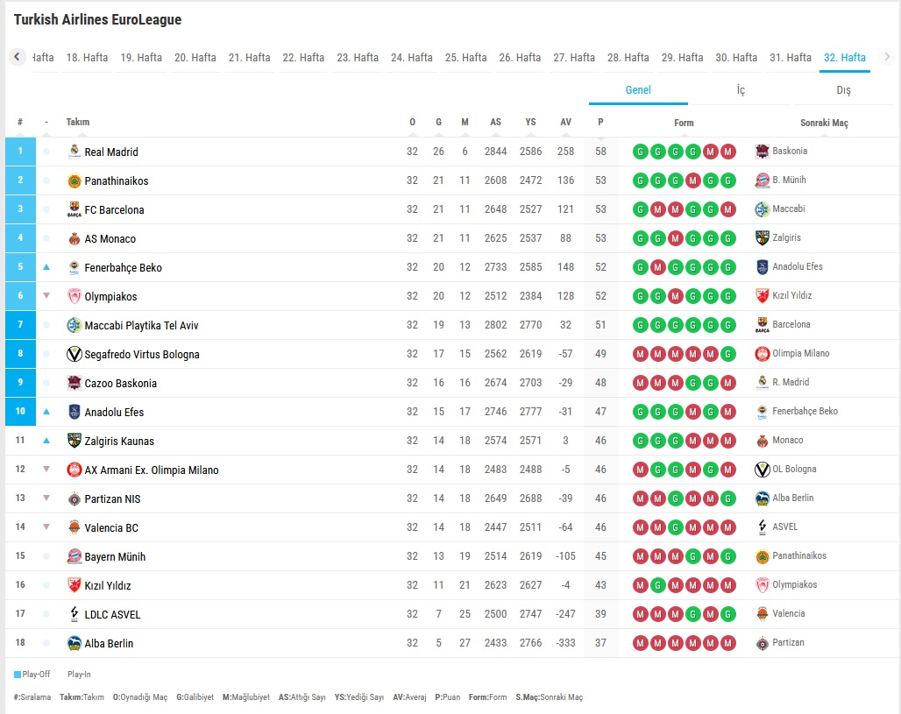
Task: Click R. Madrid logo in next match column
Action: click(x=762, y=383)
